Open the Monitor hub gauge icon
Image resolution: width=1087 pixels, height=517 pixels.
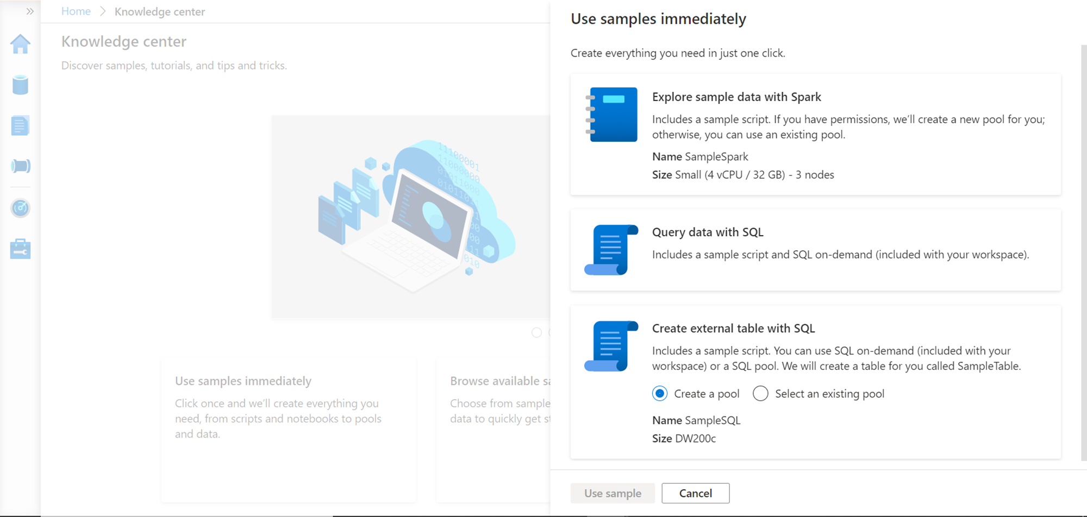pos(20,208)
